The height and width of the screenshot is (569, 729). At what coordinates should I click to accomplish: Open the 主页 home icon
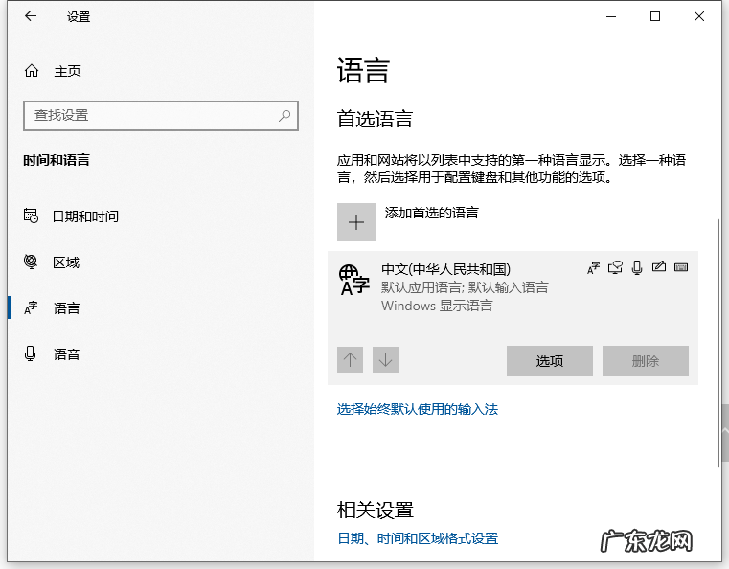(x=32, y=71)
